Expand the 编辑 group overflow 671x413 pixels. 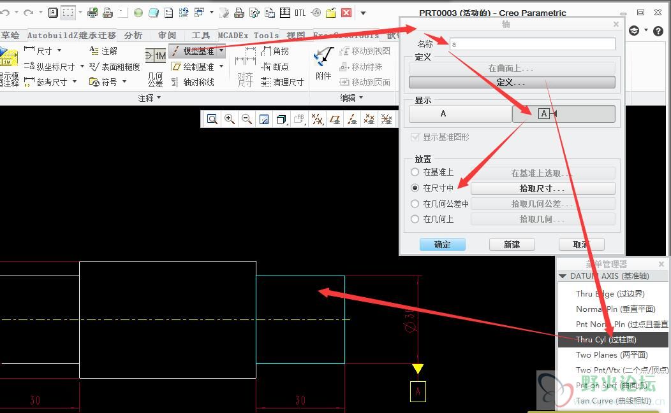point(351,98)
